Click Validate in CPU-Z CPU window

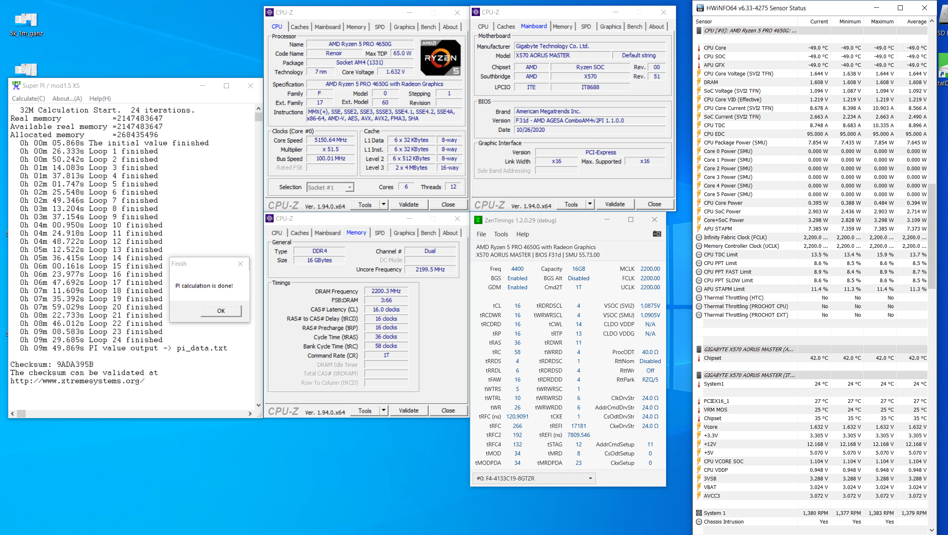point(408,204)
